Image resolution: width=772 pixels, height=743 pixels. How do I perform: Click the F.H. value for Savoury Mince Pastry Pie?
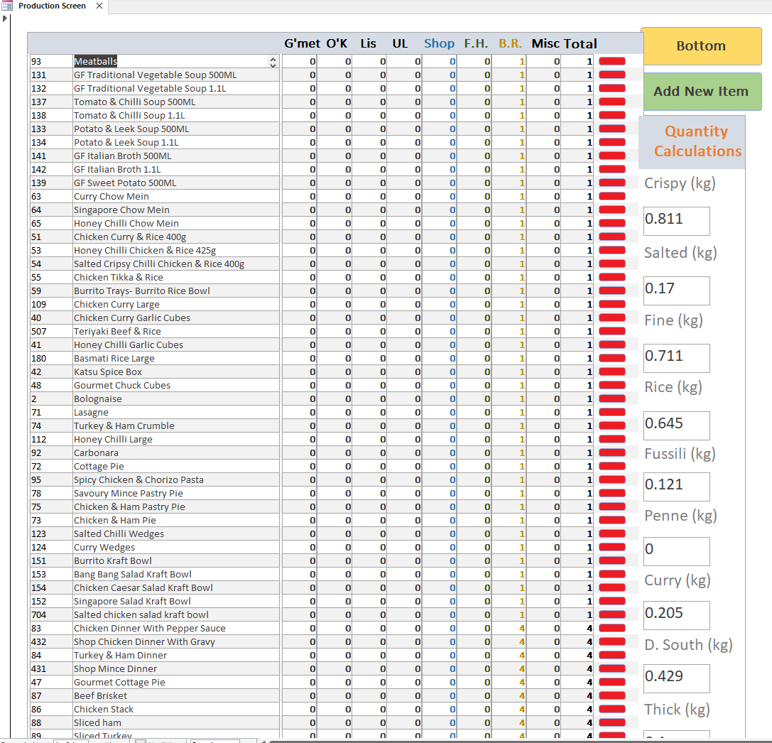click(x=474, y=494)
